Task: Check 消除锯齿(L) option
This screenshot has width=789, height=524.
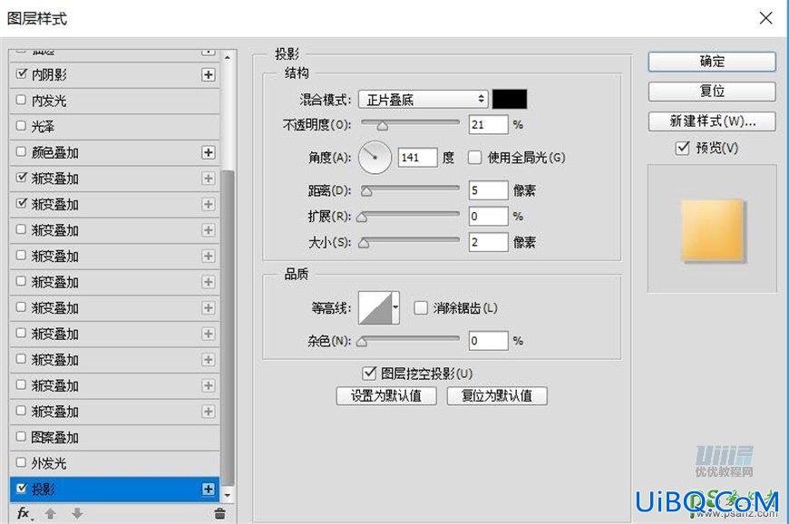Action: click(421, 307)
